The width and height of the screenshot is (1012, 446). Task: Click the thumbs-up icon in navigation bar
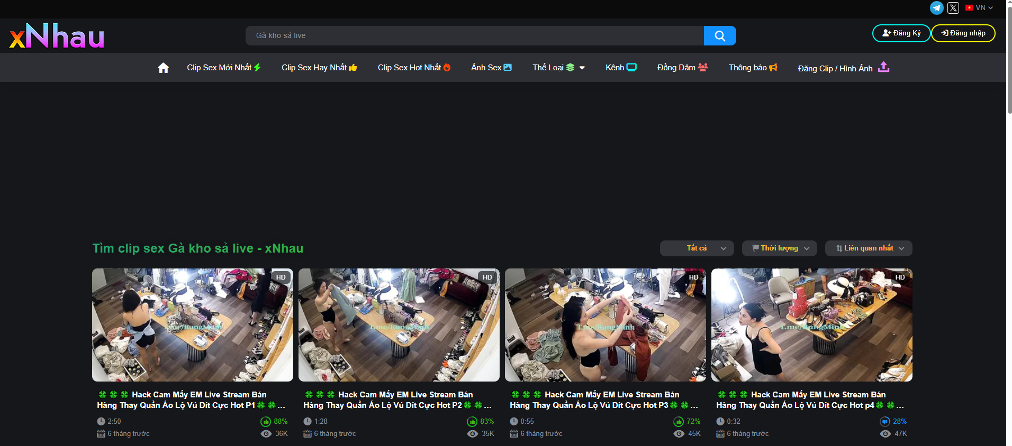click(353, 67)
